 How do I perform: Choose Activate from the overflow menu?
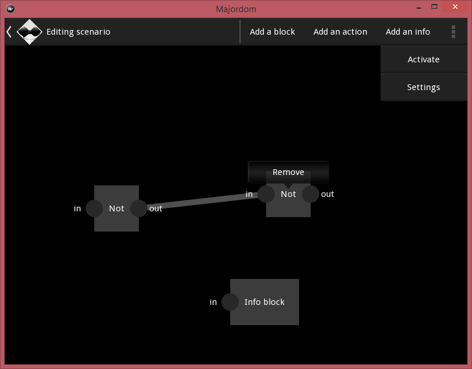pos(423,59)
